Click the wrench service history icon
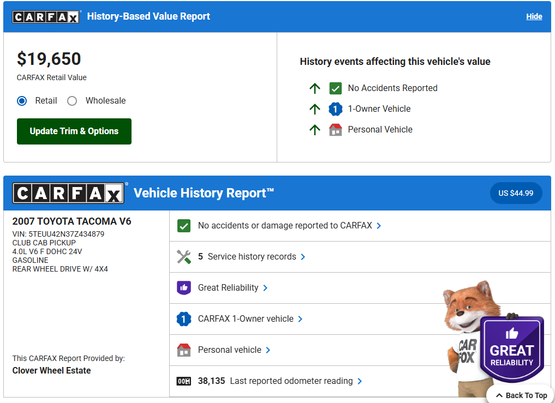 click(x=184, y=257)
